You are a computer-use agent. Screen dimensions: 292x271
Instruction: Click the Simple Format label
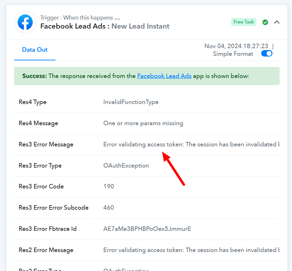[x=233, y=54]
